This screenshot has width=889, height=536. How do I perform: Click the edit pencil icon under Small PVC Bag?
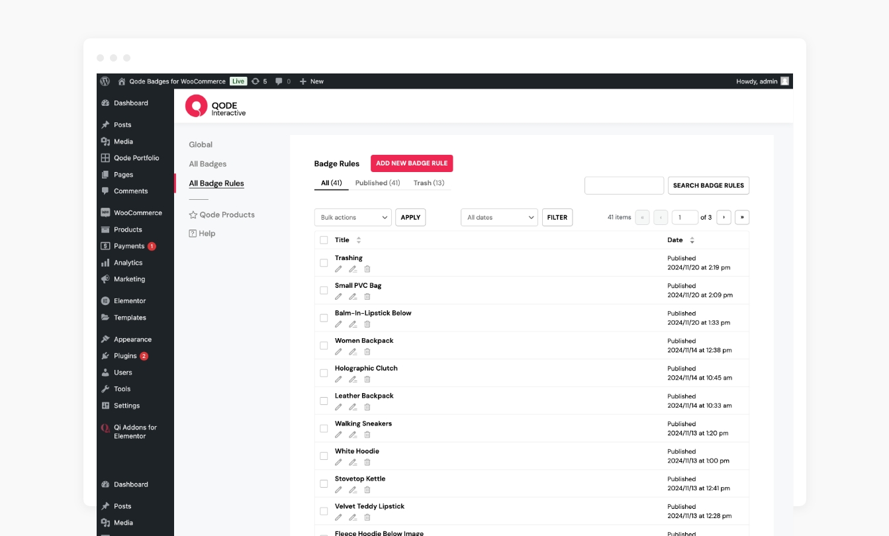point(338,296)
